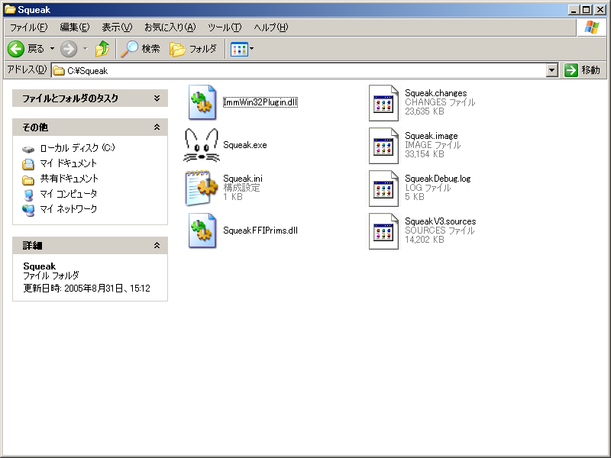
Task: Select the Squeak.changes file icon
Action: click(x=384, y=103)
